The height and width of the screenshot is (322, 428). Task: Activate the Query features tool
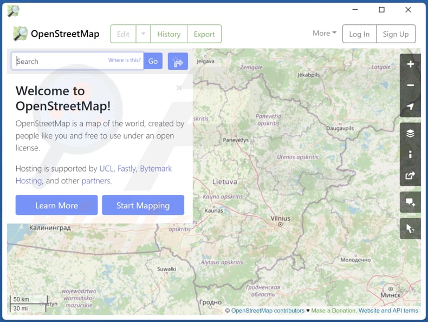pos(410,229)
